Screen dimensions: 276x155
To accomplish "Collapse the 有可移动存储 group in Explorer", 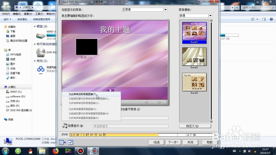I will 35,44.
